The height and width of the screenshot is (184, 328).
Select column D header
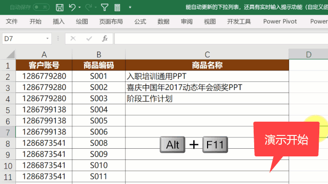tap(309, 55)
